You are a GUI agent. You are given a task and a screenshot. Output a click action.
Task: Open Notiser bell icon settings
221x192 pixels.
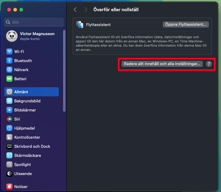coord(9,187)
